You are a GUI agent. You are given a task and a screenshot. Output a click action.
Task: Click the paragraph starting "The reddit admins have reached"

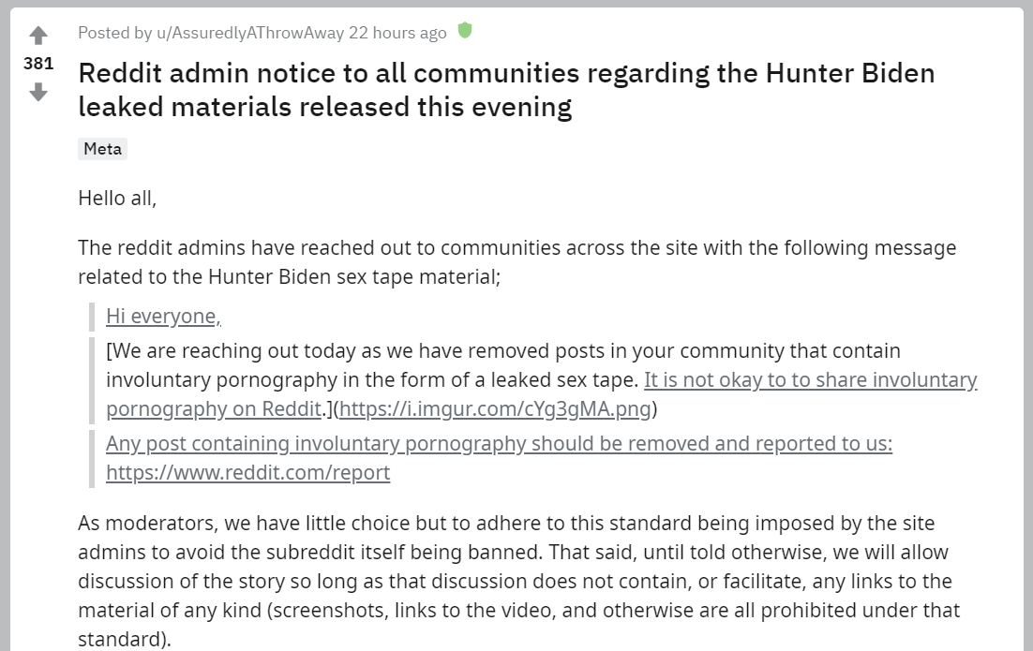coord(517,262)
